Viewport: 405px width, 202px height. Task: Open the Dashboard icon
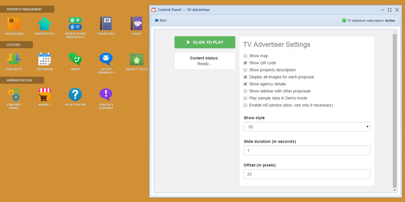pos(14,24)
